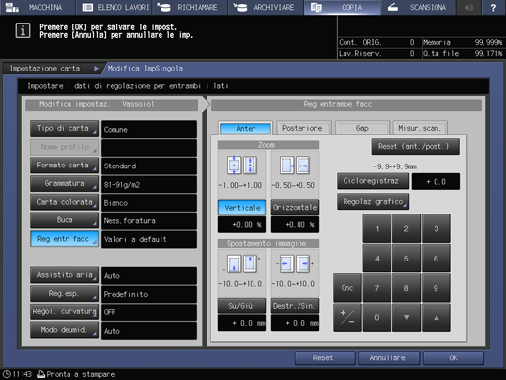Click image shift left icon
506x380 pixels.
(287, 263)
